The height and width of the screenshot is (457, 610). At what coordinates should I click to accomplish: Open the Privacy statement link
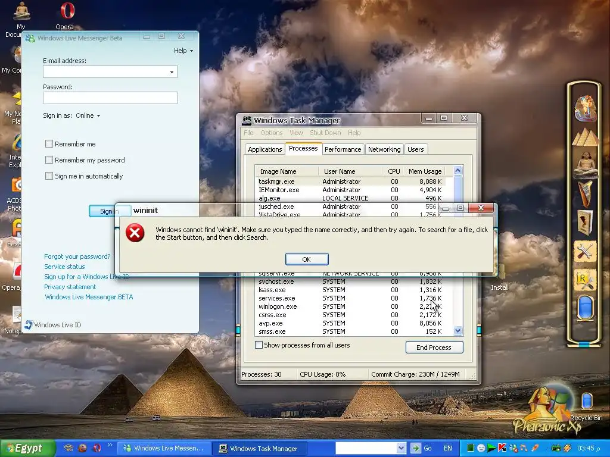tap(70, 287)
